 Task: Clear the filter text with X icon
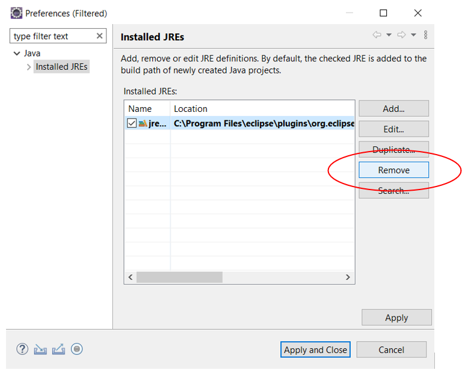100,36
